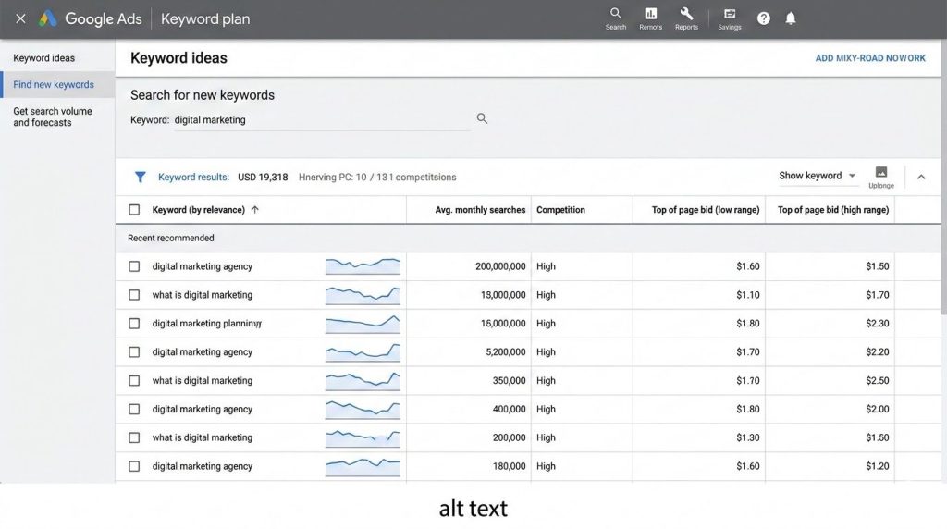This screenshot has height=529, width=947.
Task: Sort by Top of page bid (low range)
Action: click(706, 210)
